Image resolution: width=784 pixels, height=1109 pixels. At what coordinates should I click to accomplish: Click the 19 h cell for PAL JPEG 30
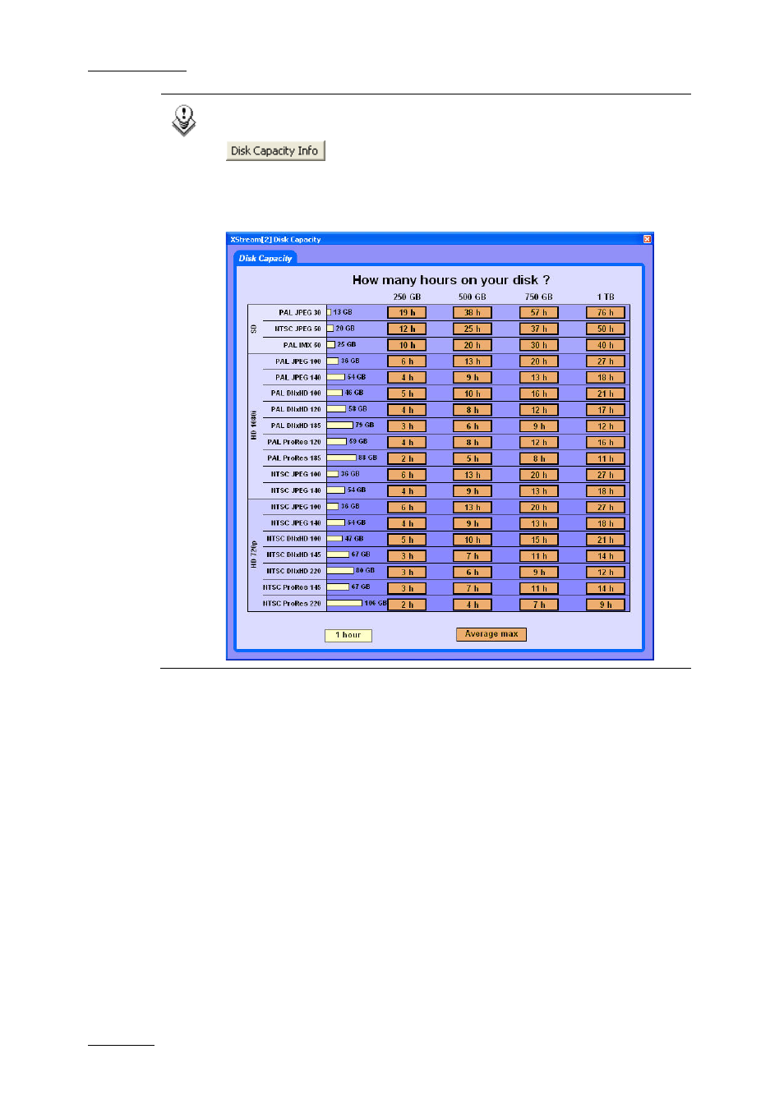click(407, 313)
